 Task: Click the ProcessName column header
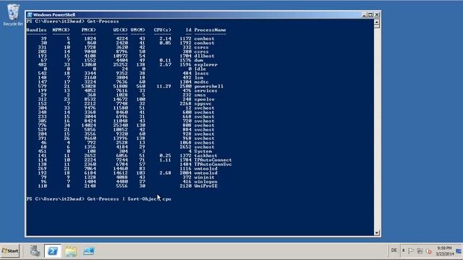click(x=210, y=30)
